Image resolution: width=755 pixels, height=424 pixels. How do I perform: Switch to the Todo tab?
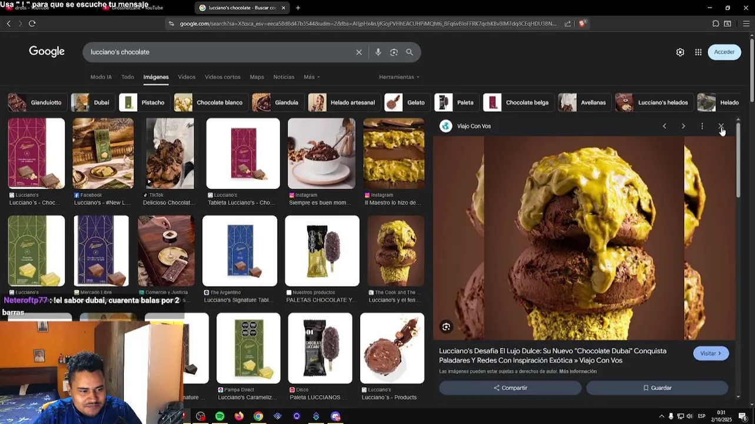click(128, 77)
